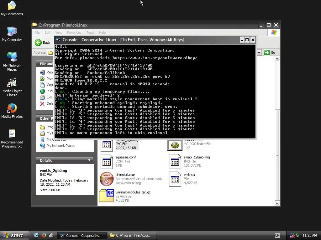
Task: Click the scroll up arrow in Explorer
Action: (277, 59)
